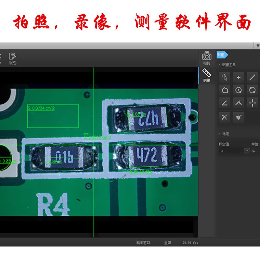Select the three-point circle tool
Image resolution: width=260 pixels, height=260 pixels.
coord(252,90)
